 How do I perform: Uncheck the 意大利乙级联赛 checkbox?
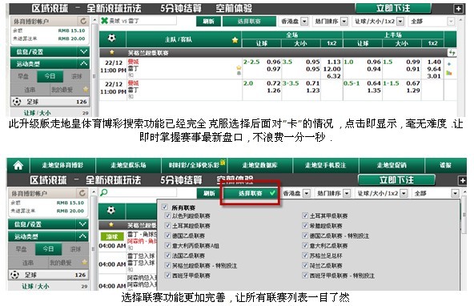coord(305,246)
